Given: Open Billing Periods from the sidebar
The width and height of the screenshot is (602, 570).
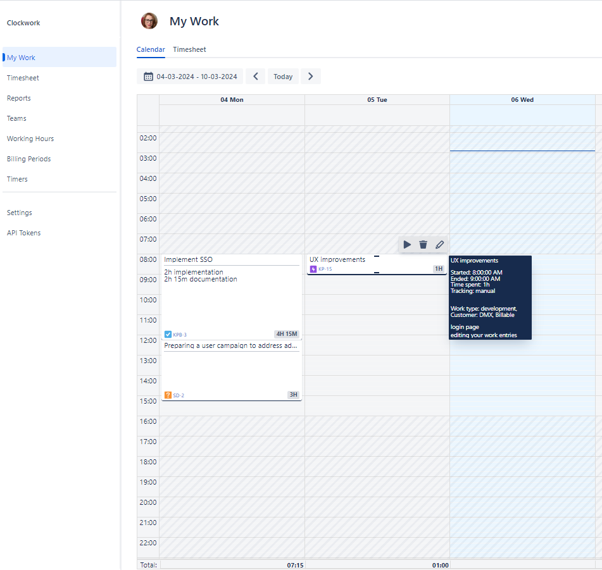Looking at the screenshot, I should [x=29, y=159].
